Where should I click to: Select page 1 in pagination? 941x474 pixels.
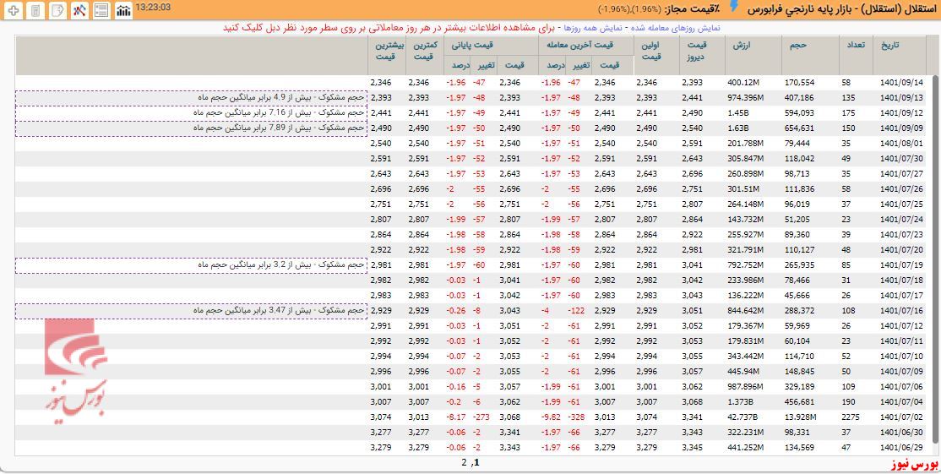coord(477,463)
